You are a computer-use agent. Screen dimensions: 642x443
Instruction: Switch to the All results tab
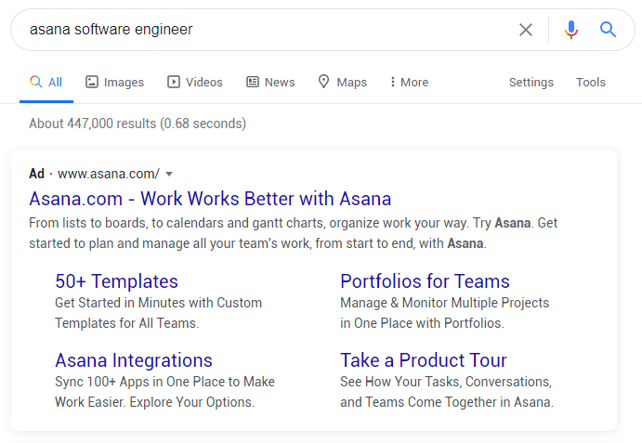click(x=46, y=82)
